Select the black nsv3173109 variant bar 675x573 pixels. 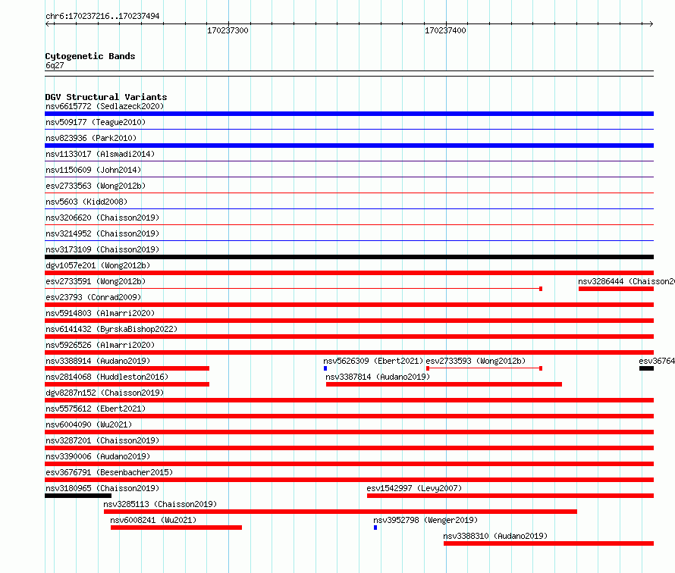pyautogui.click(x=349, y=257)
